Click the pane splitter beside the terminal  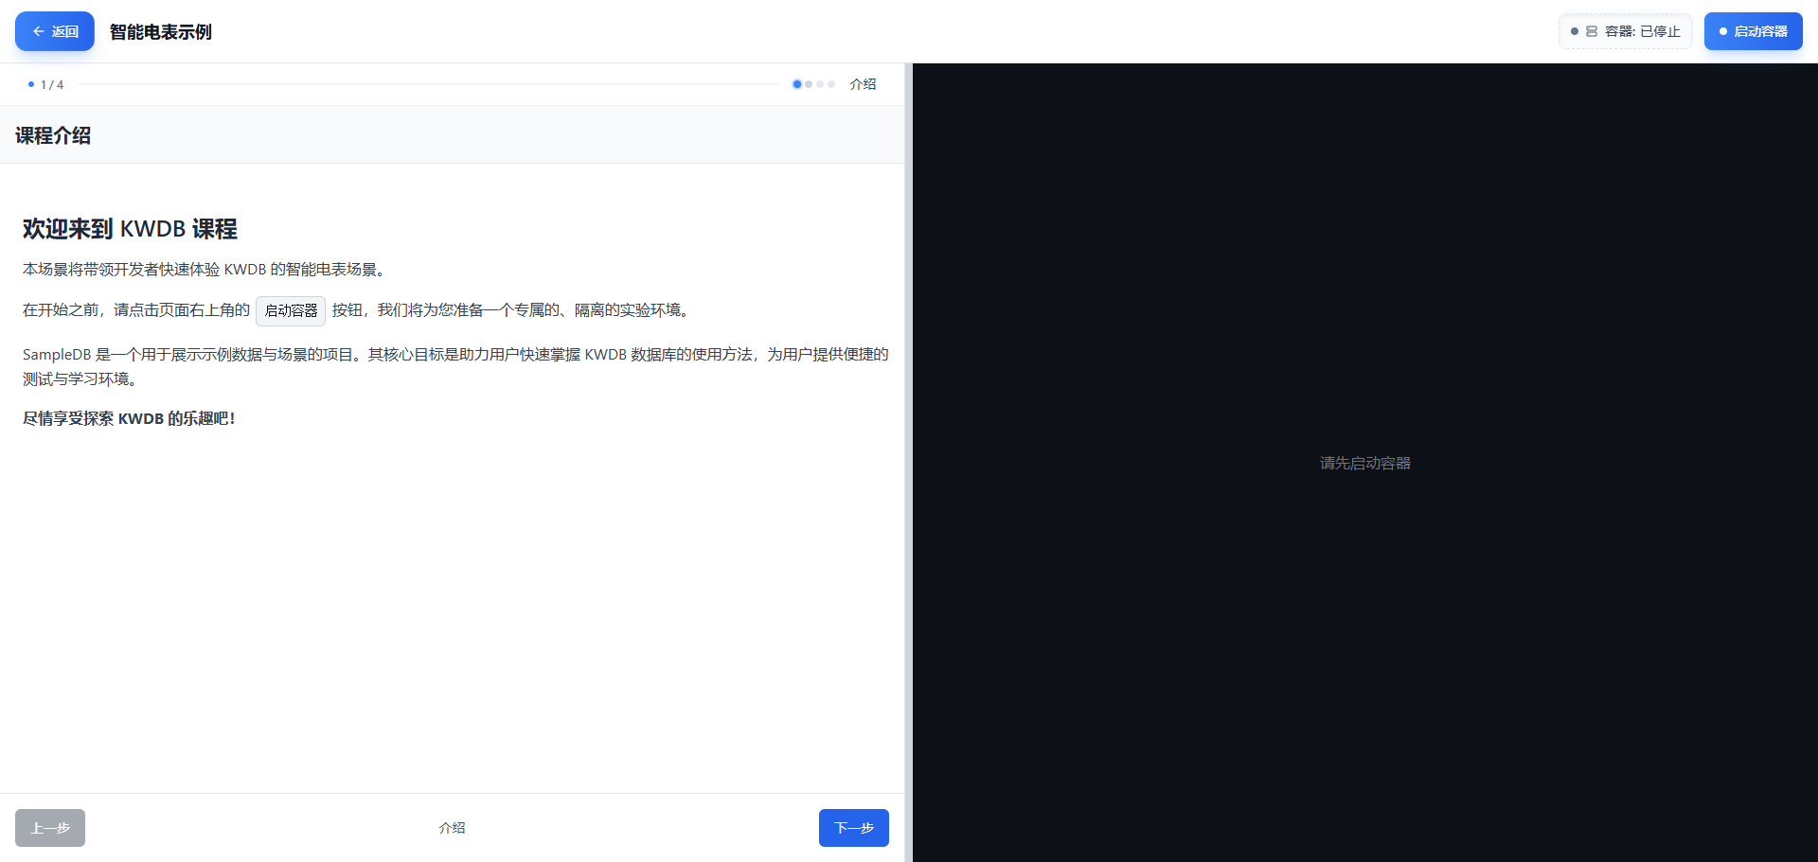[x=908, y=463]
